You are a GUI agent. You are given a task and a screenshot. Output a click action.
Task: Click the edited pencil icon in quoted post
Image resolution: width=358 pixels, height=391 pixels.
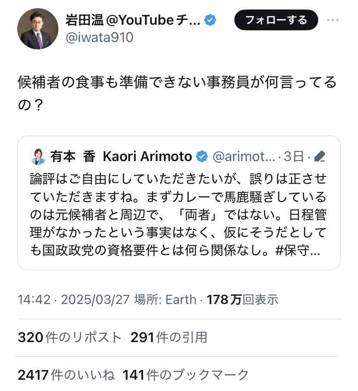[x=319, y=156]
